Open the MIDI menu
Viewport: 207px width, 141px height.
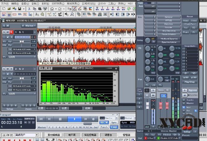(x=130, y=4)
